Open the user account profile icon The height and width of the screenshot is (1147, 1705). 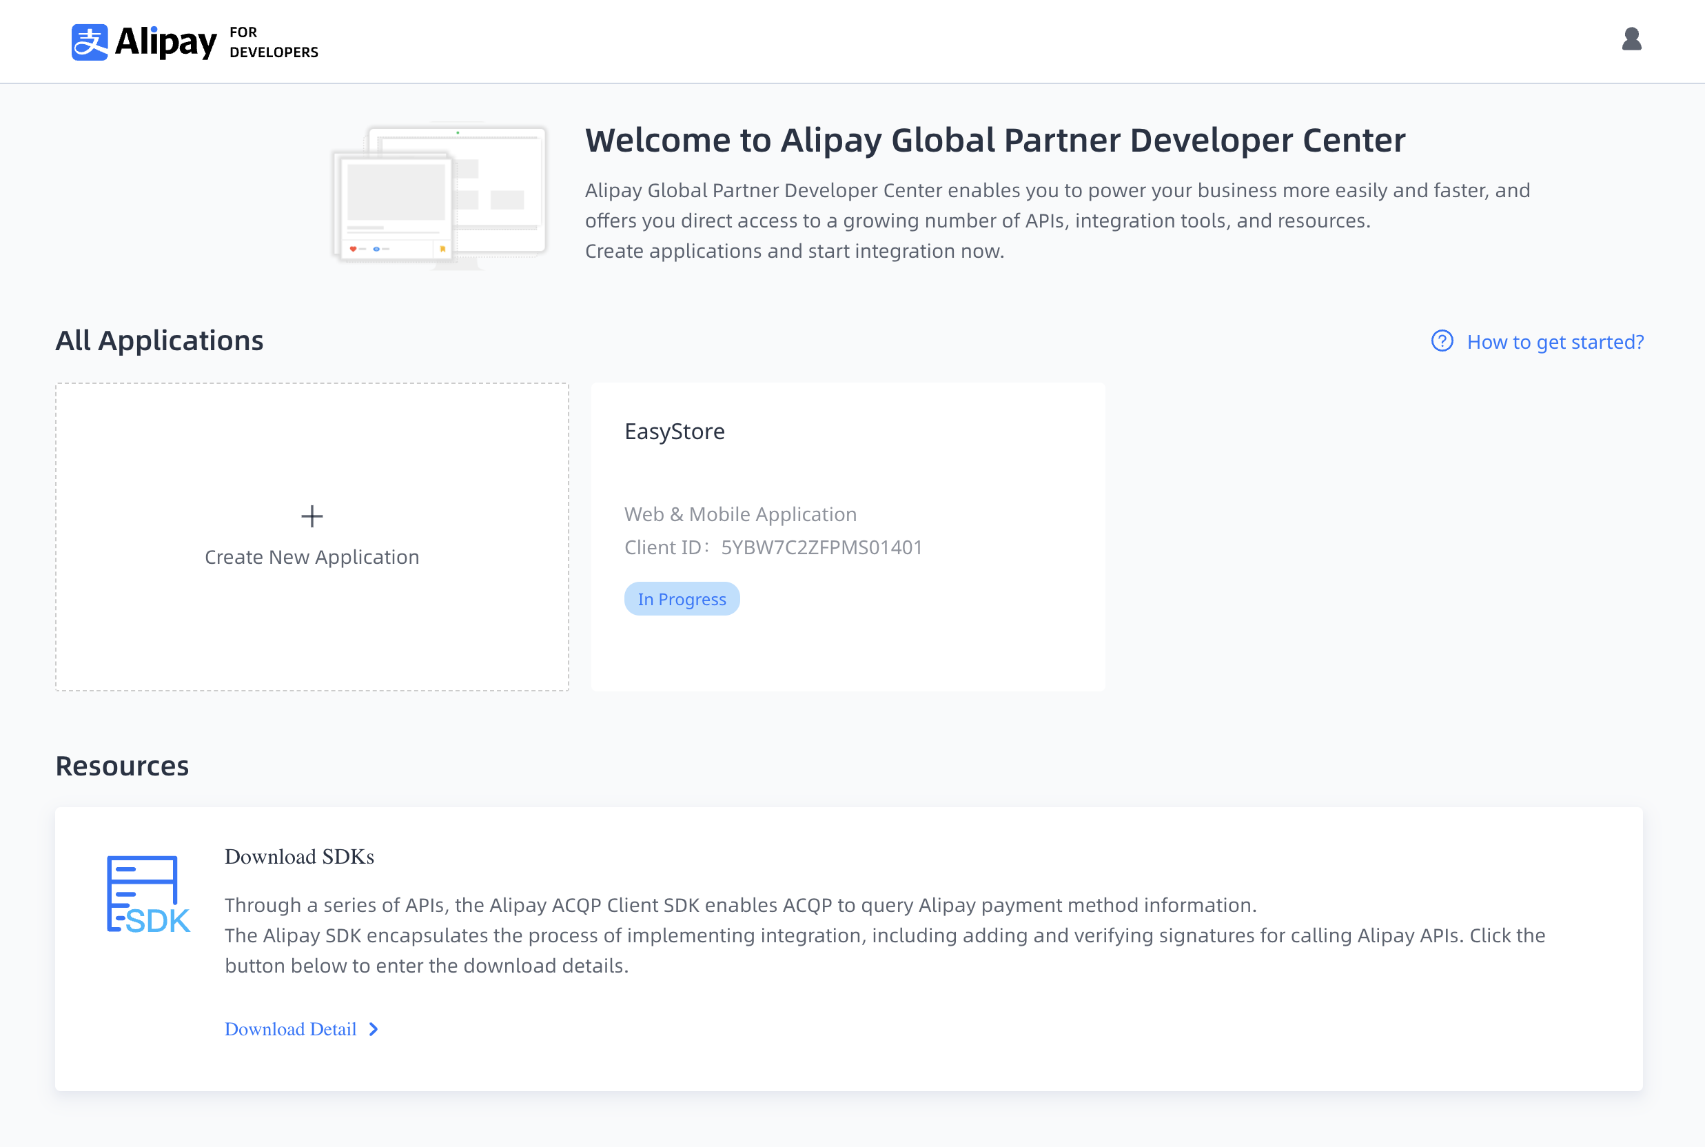(1631, 39)
